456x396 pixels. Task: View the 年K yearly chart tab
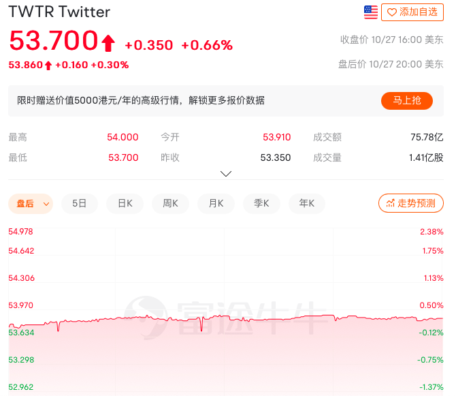point(307,203)
